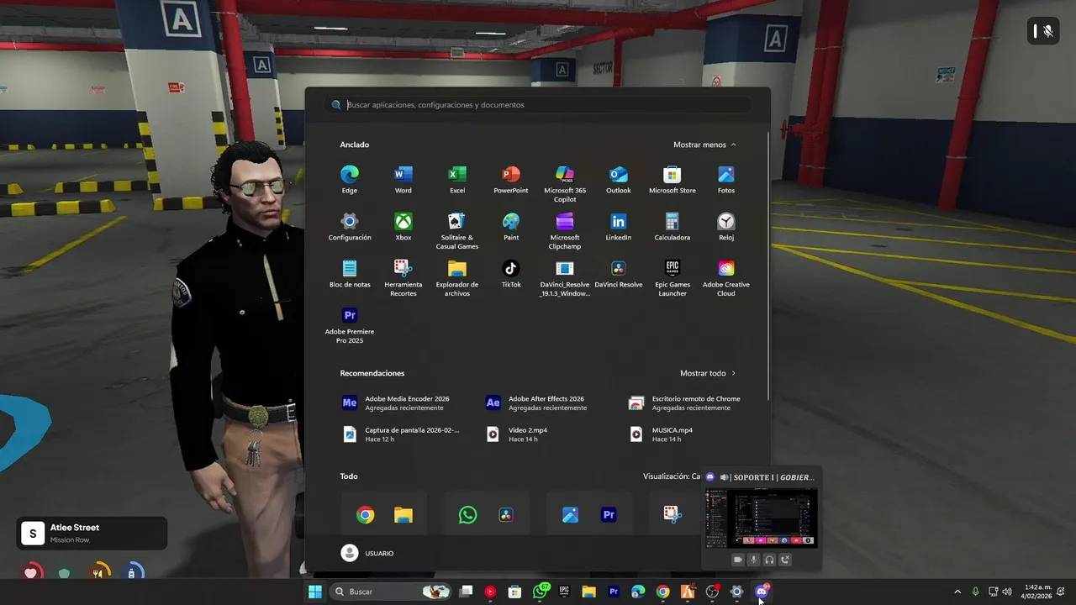
Task: Open Chrome in the Todo section
Action: (365, 515)
